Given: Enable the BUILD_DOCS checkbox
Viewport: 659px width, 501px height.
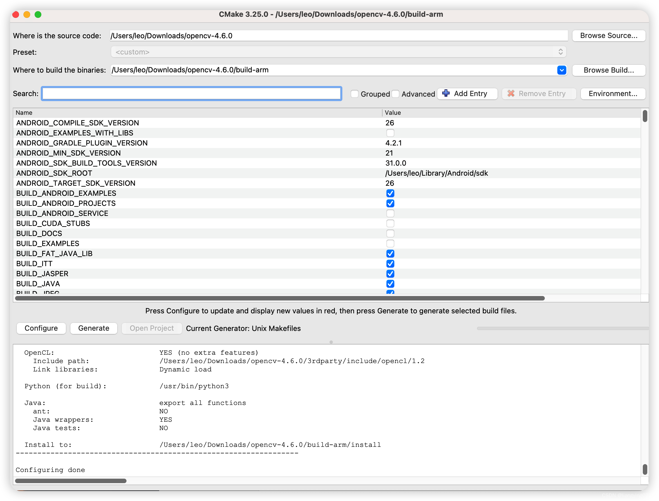Looking at the screenshot, I should click(x=390, y=233).
